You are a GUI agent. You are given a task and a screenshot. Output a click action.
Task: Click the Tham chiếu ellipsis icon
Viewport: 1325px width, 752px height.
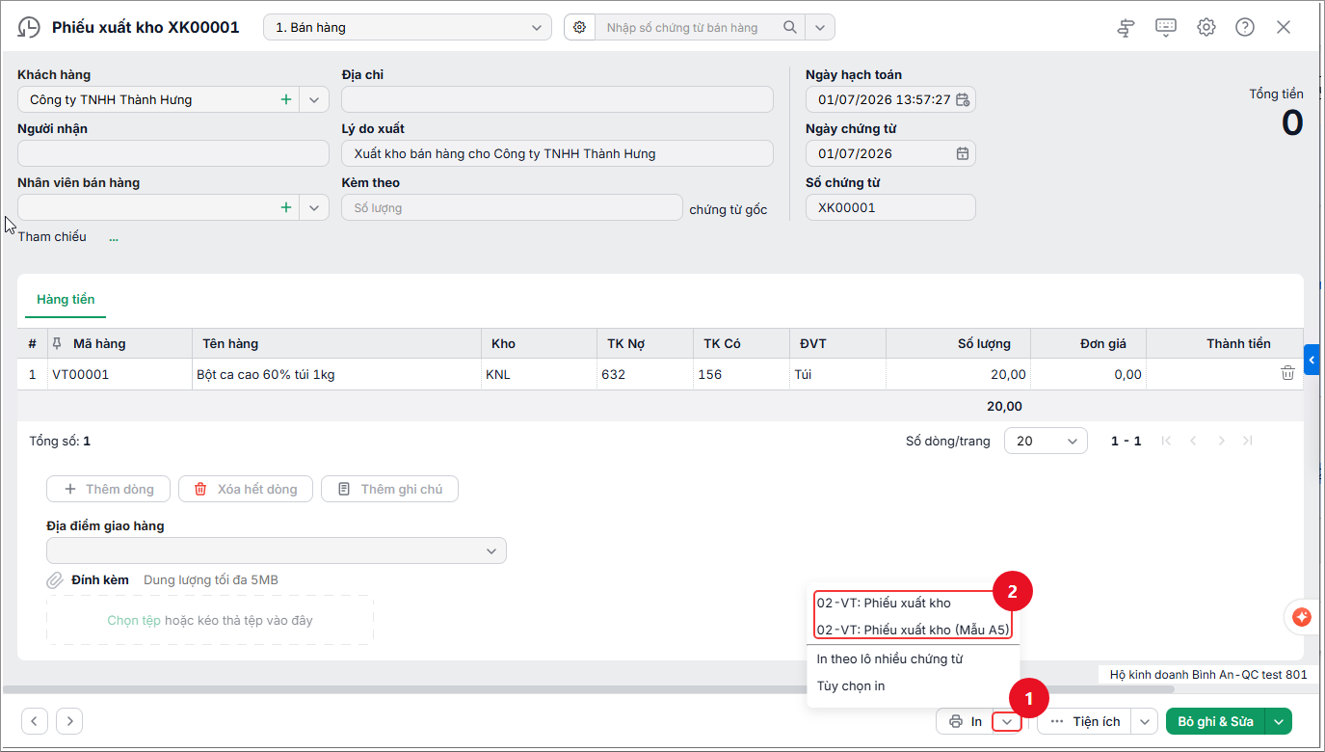coord(114,237)
